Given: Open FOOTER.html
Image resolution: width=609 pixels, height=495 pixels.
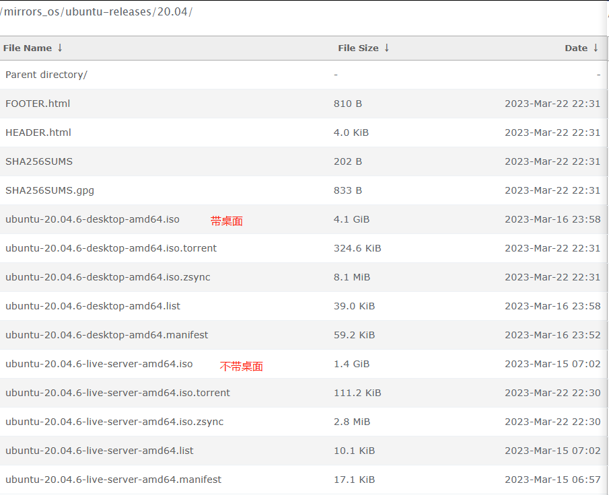Looking at the screenshot, I should click(x=38, y=104).
